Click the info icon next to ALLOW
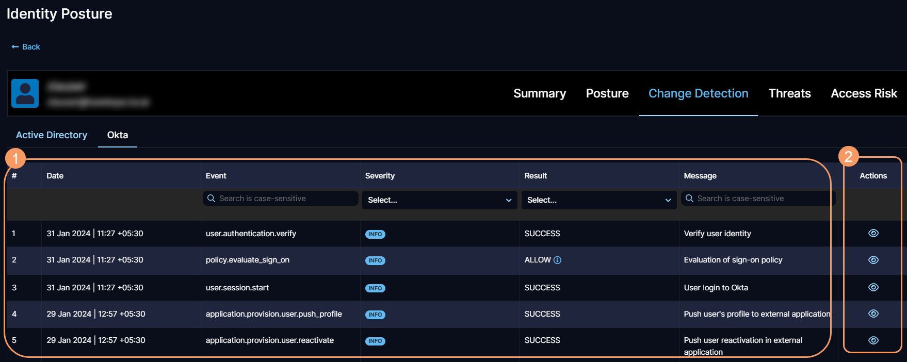The height and width of the screenshot is (362, 907). 557,260
